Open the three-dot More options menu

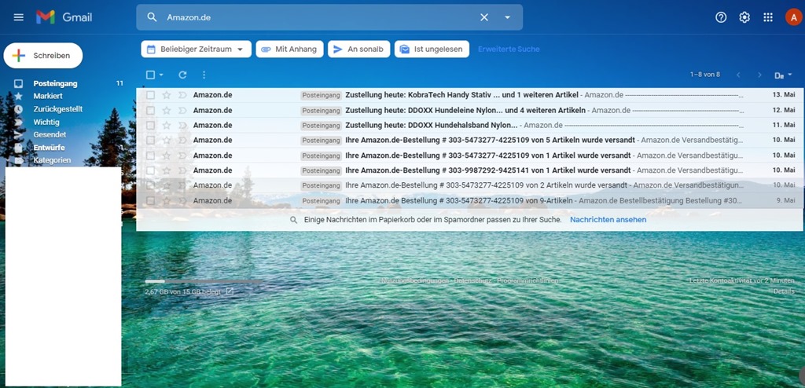point(204,75)
